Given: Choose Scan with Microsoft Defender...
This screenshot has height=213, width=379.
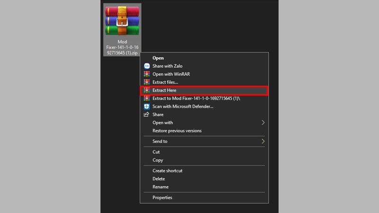Looking at the screenshot, I should (204, 106).
